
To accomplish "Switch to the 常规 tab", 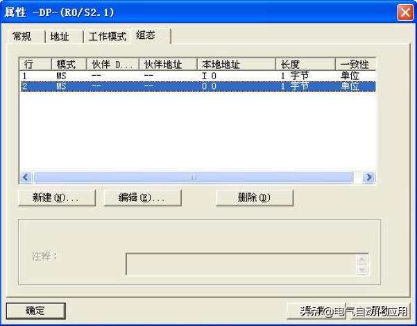I will pyautogui.click(x=22, y=37).
